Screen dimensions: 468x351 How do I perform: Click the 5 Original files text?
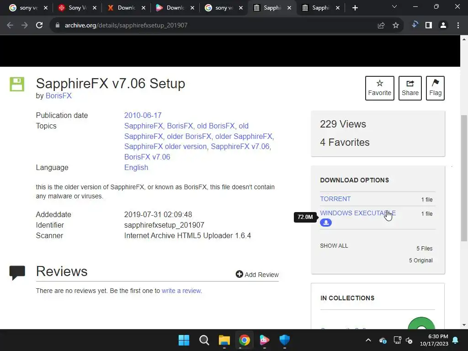(x=421, y=260)
